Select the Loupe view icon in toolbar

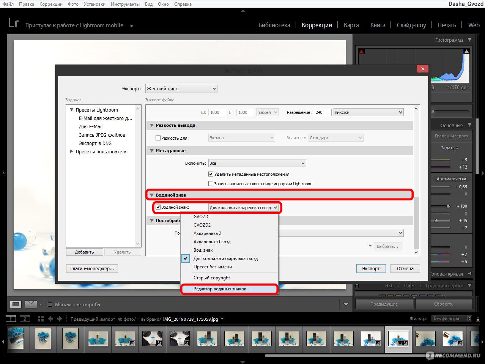(16, 304)
